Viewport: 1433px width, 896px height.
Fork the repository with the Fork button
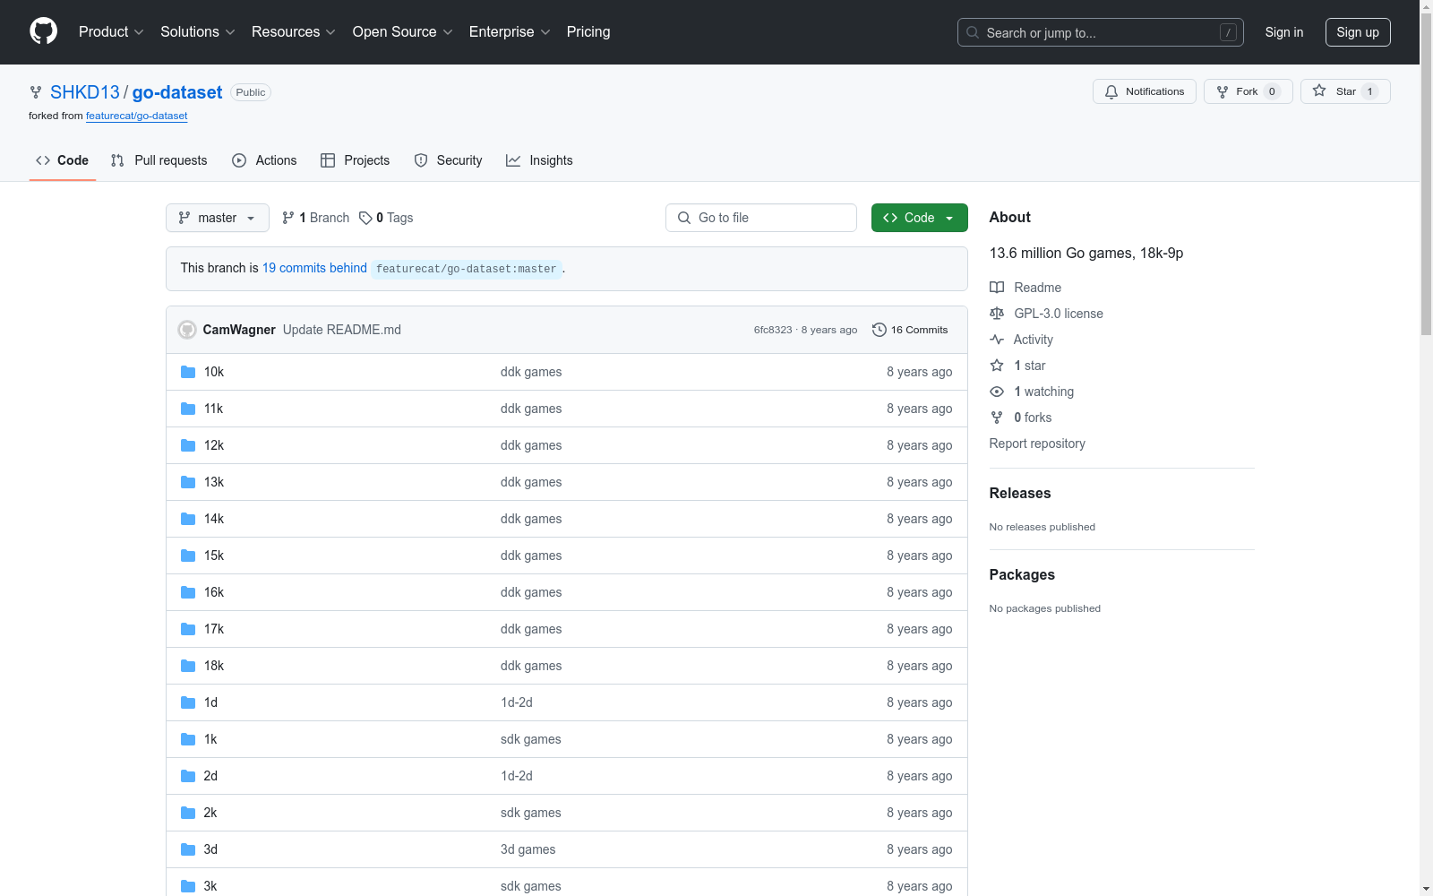click(1248, 91)
